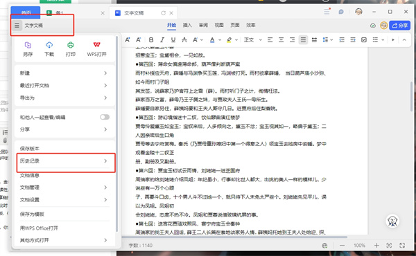416x256 pixels.
Task: Click 下载 download icon
Action: 49,49
